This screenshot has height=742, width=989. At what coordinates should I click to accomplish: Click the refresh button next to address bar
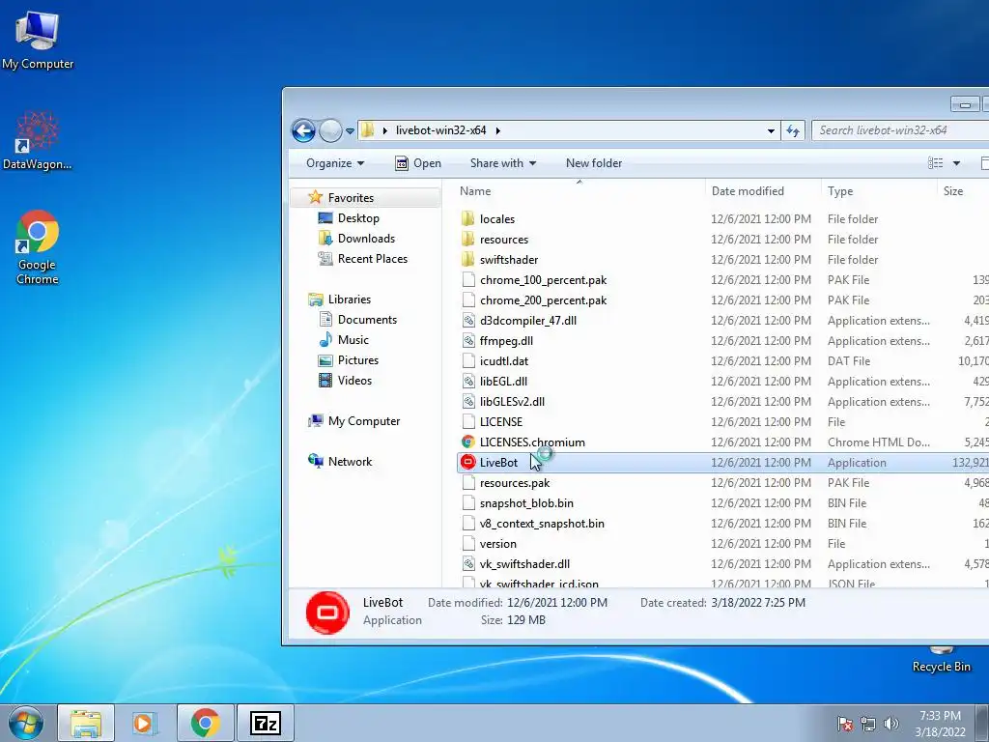[793, 130]
